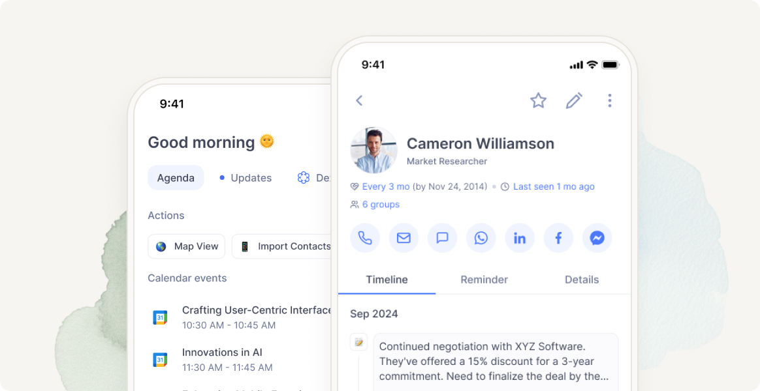This screenshot has height=391, width=760.
Task: Open WhatsApp for this contact
Action: click(481, 238)
